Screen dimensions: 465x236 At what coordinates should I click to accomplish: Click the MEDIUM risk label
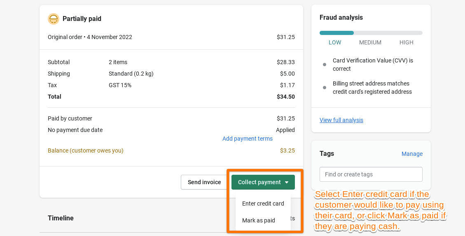click(x=370, y=42)
